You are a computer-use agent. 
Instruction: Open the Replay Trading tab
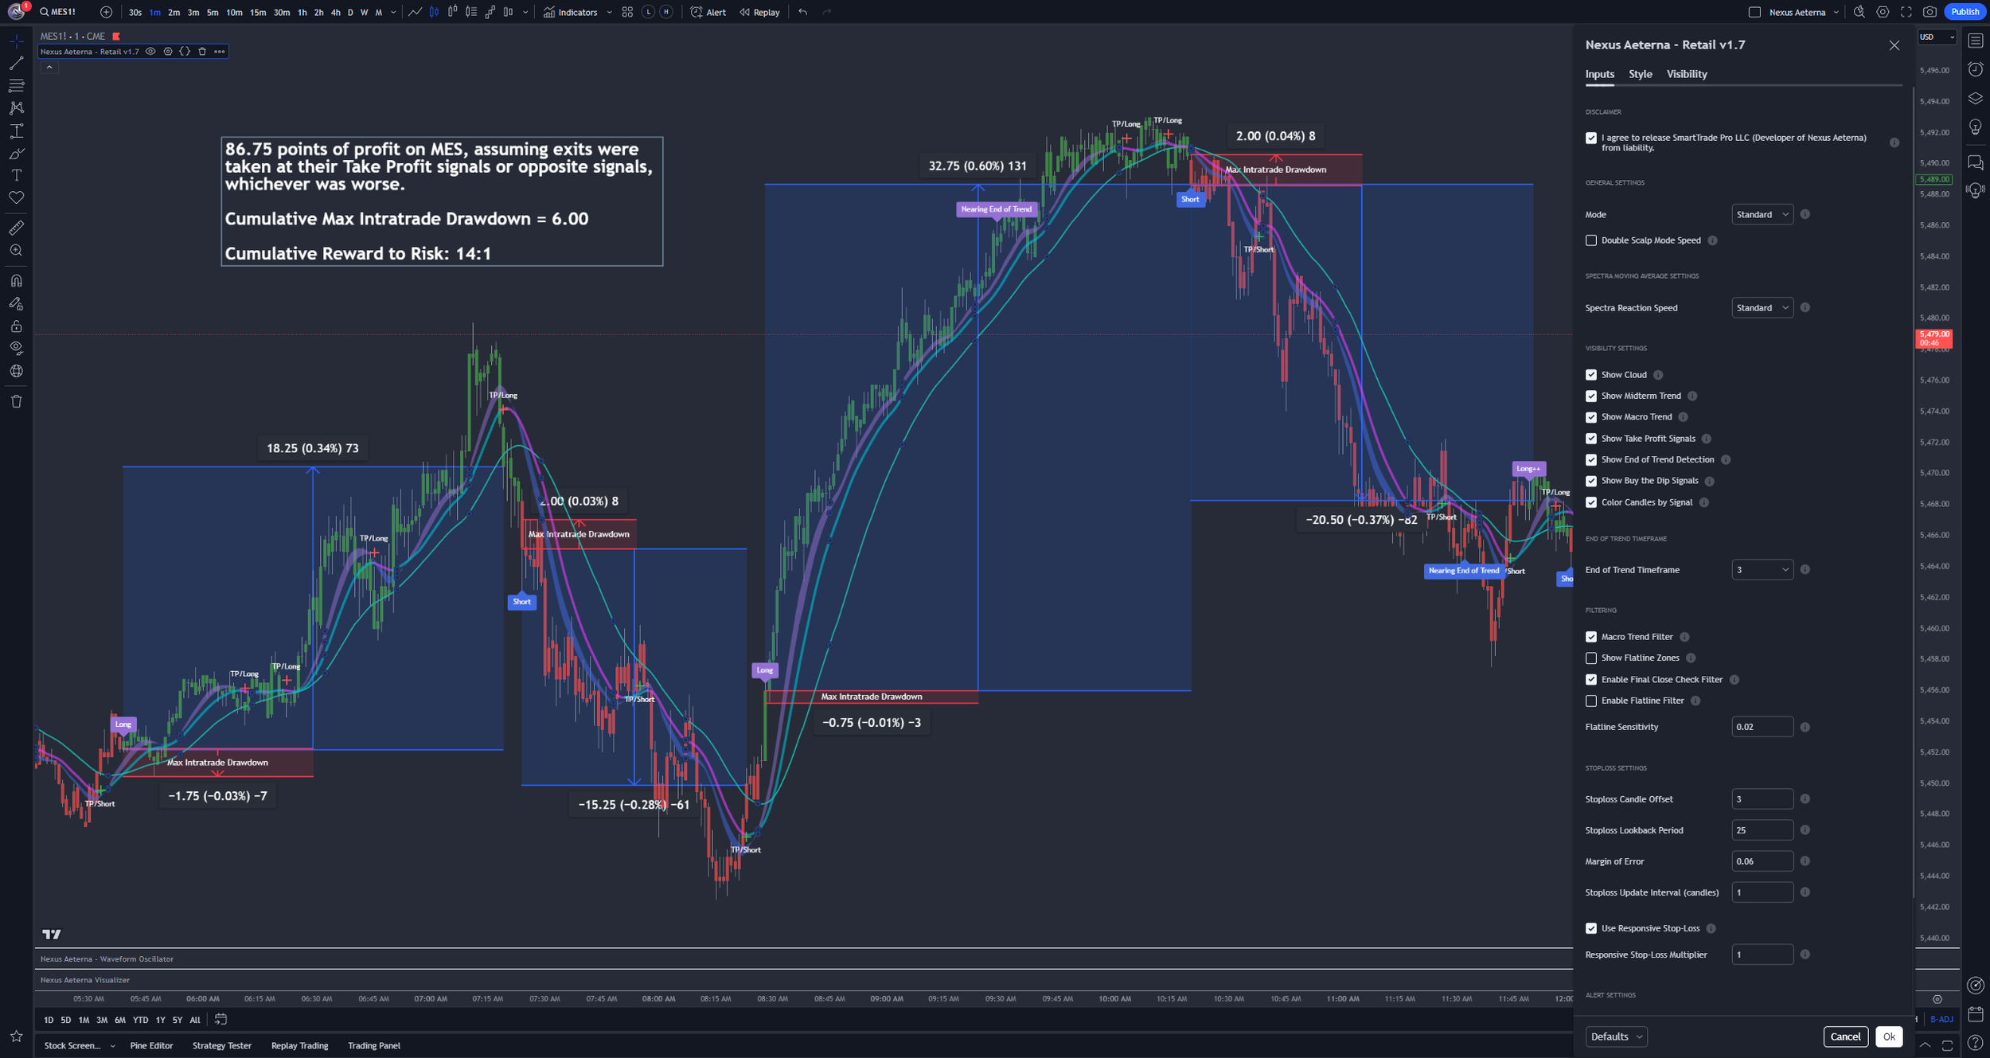[x=299, y=1046]
